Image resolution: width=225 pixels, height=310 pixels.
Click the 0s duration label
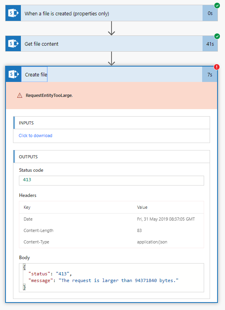[x=210, y=13]
